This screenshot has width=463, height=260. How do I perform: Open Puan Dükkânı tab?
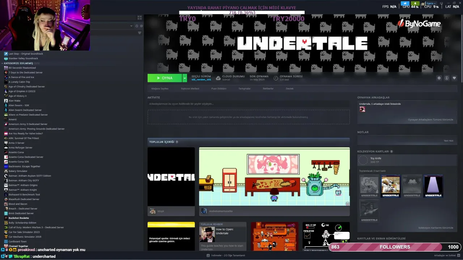tap(219, 88)
